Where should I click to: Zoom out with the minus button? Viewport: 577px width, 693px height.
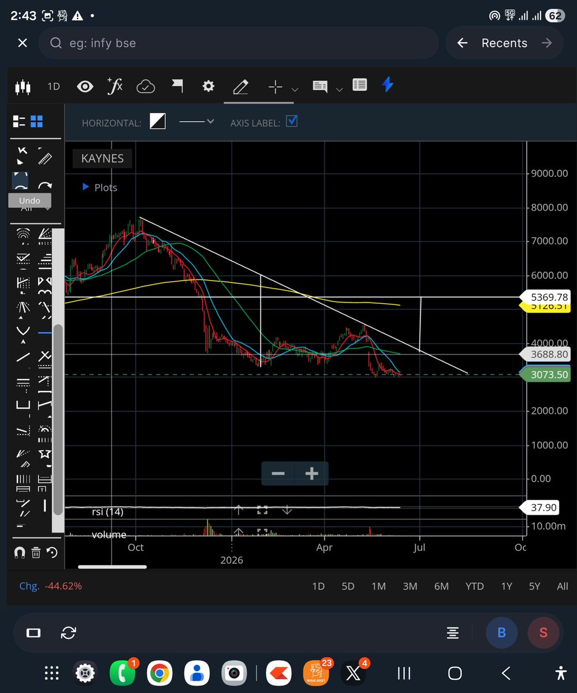pos(278,474)
